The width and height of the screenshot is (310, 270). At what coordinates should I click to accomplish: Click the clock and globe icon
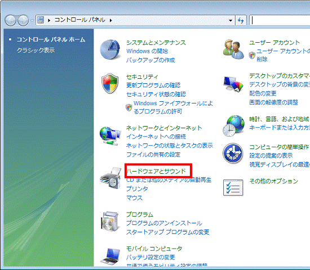tap(233, 126)
